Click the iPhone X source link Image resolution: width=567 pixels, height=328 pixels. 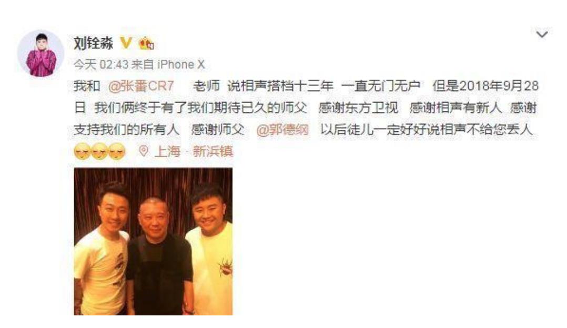(181, 65)
